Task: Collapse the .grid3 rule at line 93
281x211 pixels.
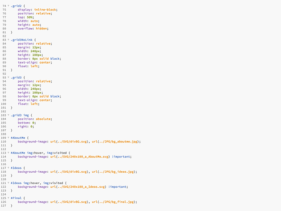Action: pyautogui.click(x=8, y=77)
